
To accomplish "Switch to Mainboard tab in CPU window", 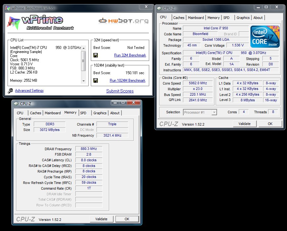I will 196,18.
